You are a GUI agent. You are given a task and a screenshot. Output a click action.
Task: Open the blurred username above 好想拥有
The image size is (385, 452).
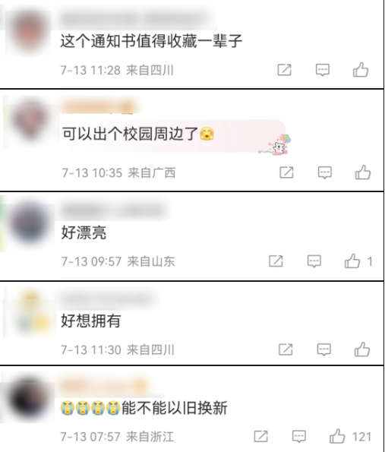(x=106, y=299)
